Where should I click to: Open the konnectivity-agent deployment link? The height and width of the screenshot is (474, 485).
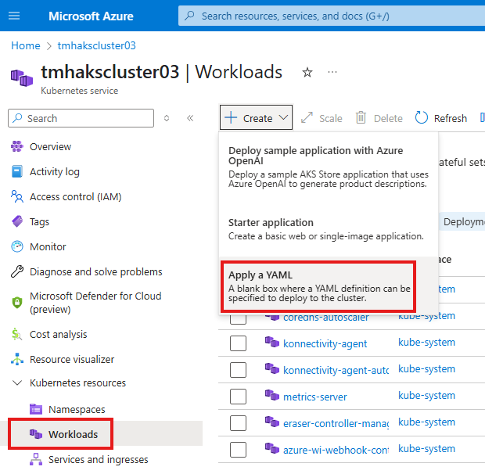325,343
